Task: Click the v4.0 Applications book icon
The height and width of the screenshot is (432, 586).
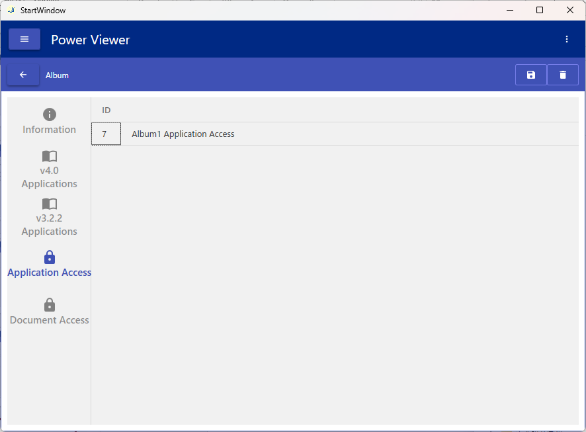Action: pos(50,156)
